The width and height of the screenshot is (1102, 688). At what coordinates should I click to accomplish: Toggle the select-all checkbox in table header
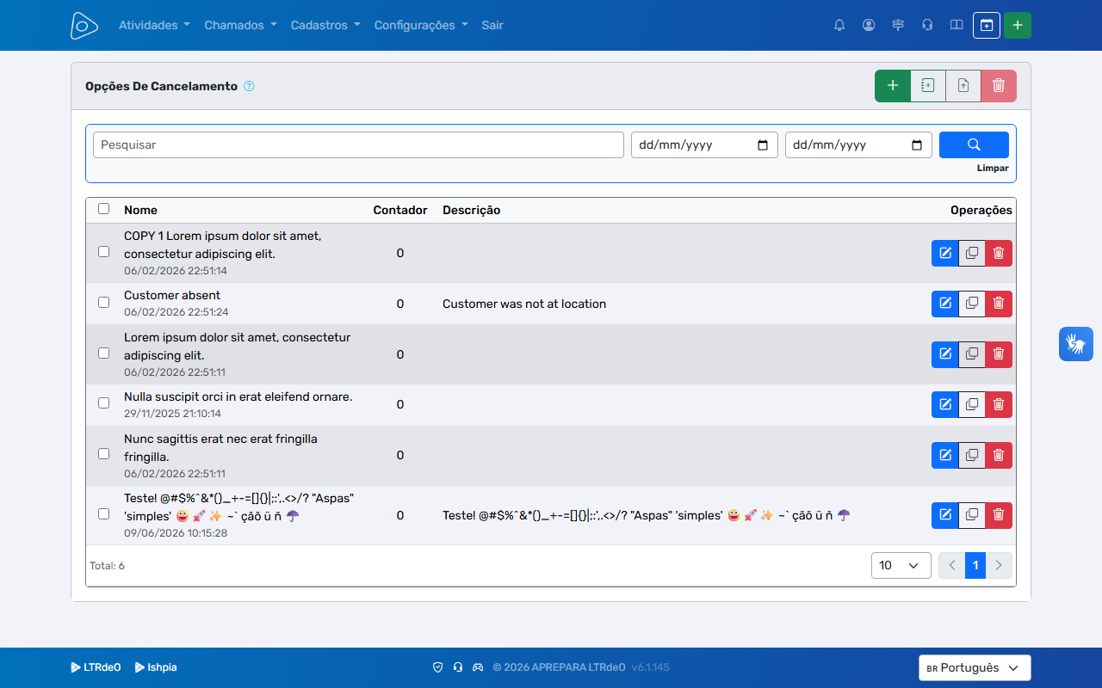point(104,209)
